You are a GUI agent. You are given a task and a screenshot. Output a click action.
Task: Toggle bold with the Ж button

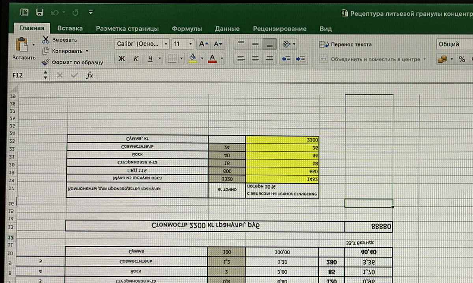[x=121, y=58]
